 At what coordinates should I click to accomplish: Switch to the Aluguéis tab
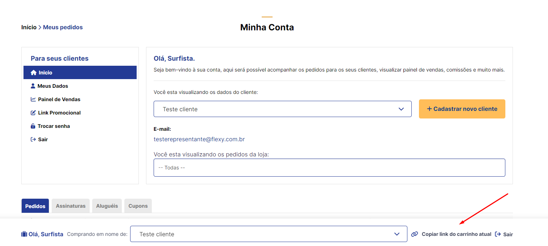107,206
